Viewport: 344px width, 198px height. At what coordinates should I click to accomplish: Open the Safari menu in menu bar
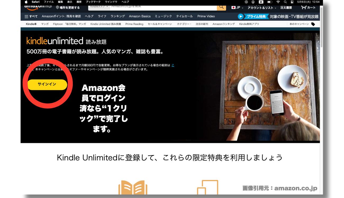[35, 2]
